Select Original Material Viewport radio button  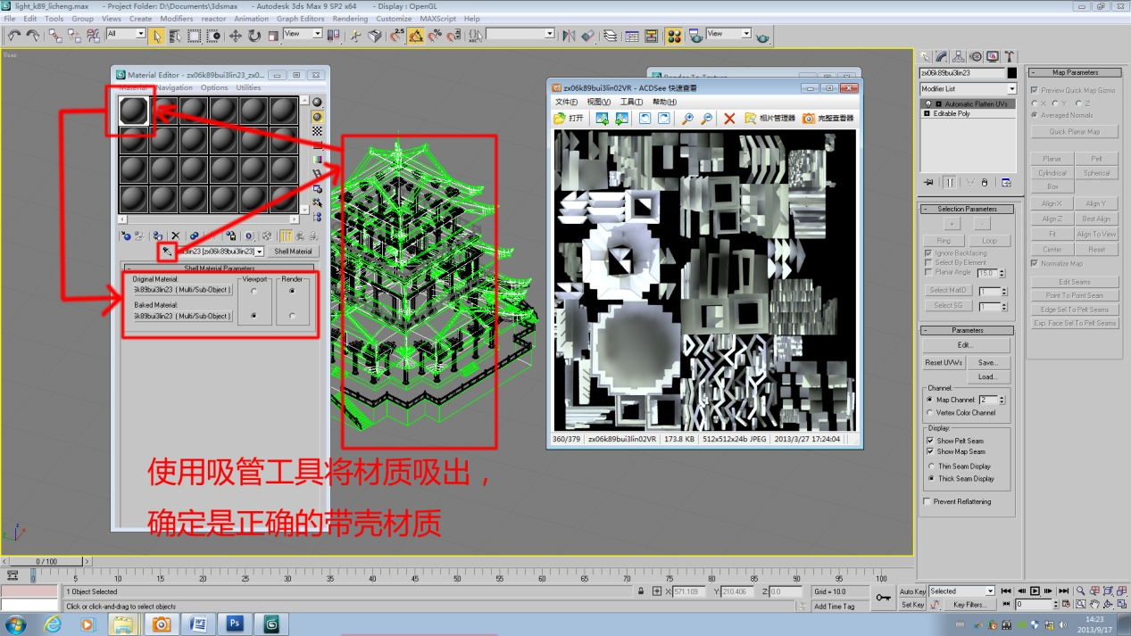(254, 291)
